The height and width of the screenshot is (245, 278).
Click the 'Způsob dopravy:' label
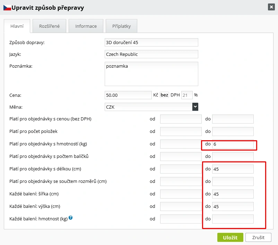point(27,43)
